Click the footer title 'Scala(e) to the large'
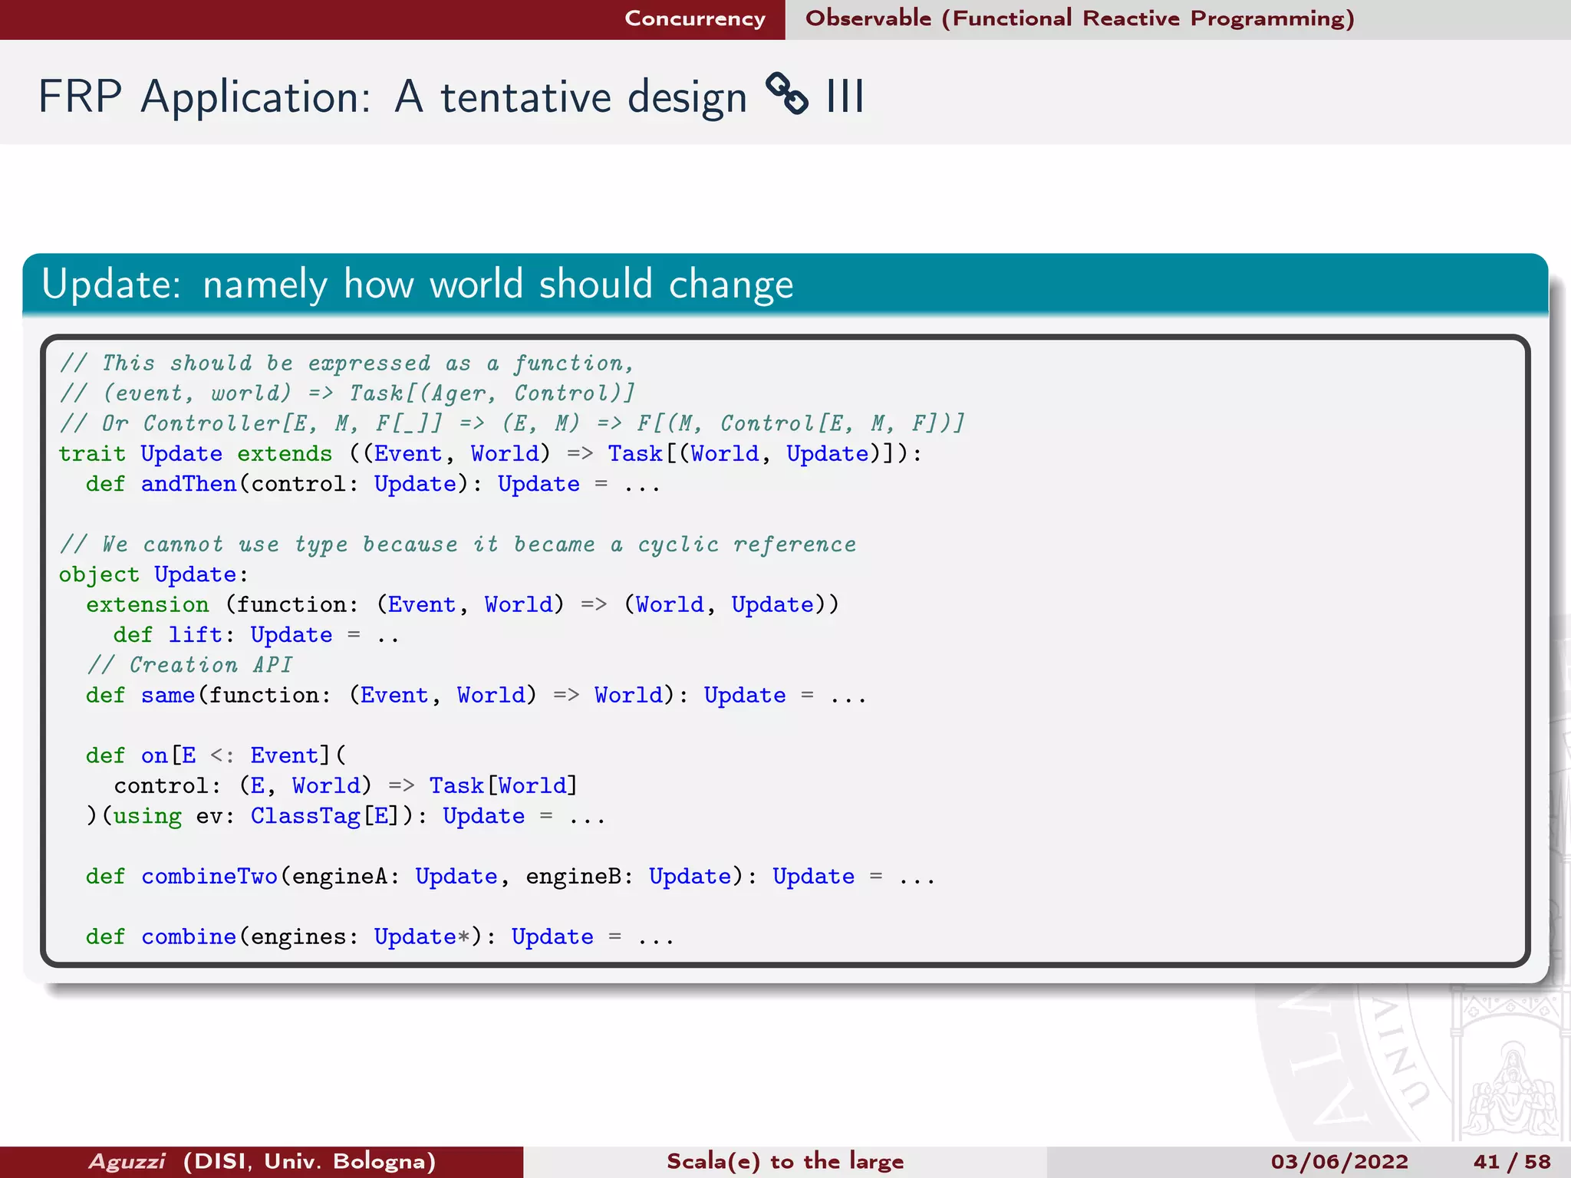The image size is (1571, 1178). [785, 1161]
